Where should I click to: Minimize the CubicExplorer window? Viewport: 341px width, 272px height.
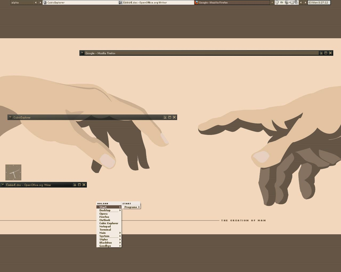click(x=165, y=117)
